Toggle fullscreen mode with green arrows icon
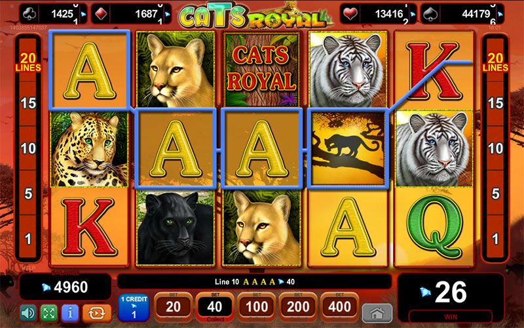 tap(48, 313)
